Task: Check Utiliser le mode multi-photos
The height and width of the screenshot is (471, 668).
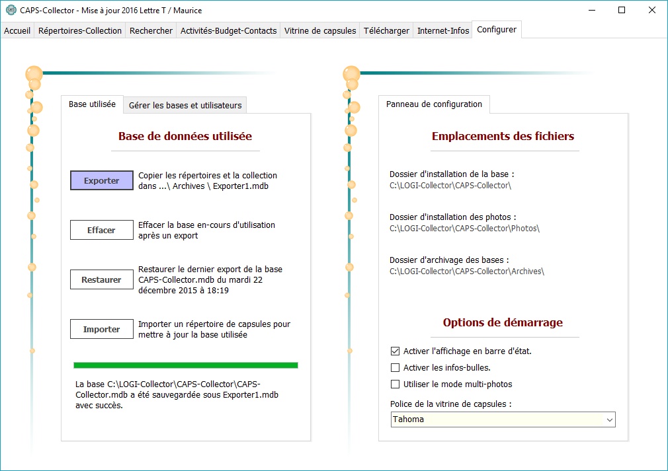Action: pyautogui.click(x=396, y=384)
